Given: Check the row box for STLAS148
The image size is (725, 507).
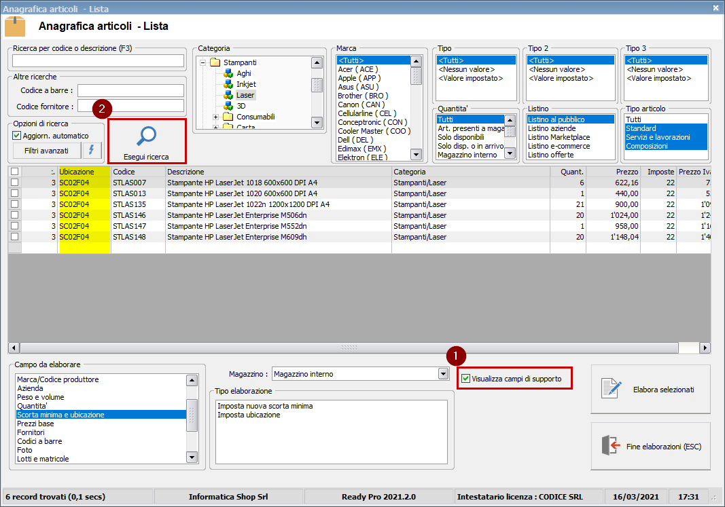Looking at the screenshot, I should click(15, 236).
